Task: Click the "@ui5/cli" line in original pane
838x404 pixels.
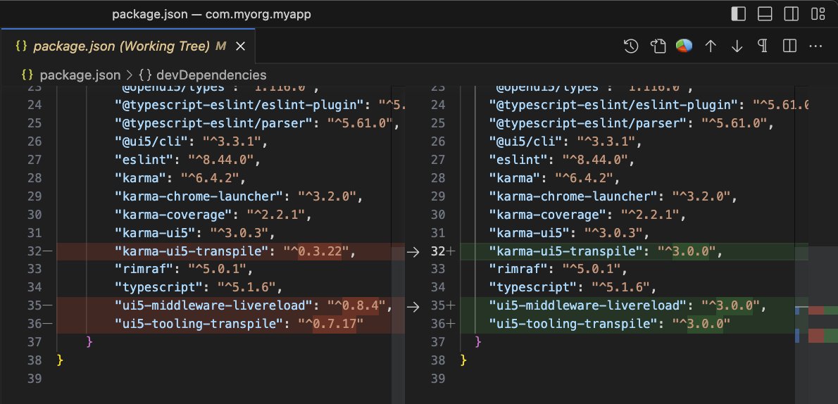Action: pyautogui.click(x=191, y=142)
